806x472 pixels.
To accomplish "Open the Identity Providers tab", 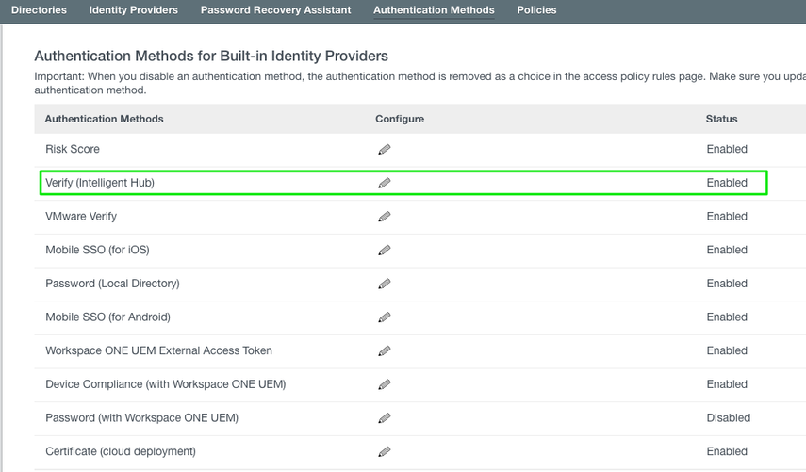I will click(133, 10).
